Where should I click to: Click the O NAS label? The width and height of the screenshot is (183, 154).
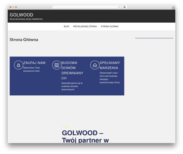point(66,127)
